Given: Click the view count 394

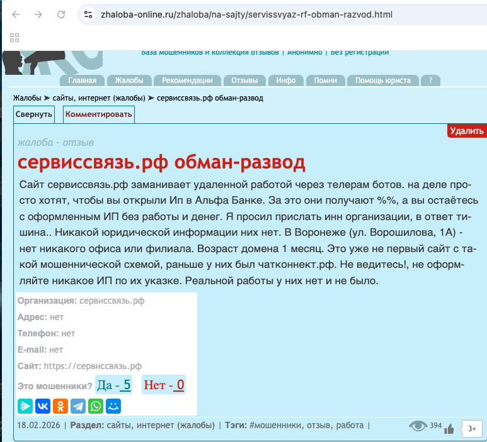Looking at the screenshot, I should (x=435, y=425).
